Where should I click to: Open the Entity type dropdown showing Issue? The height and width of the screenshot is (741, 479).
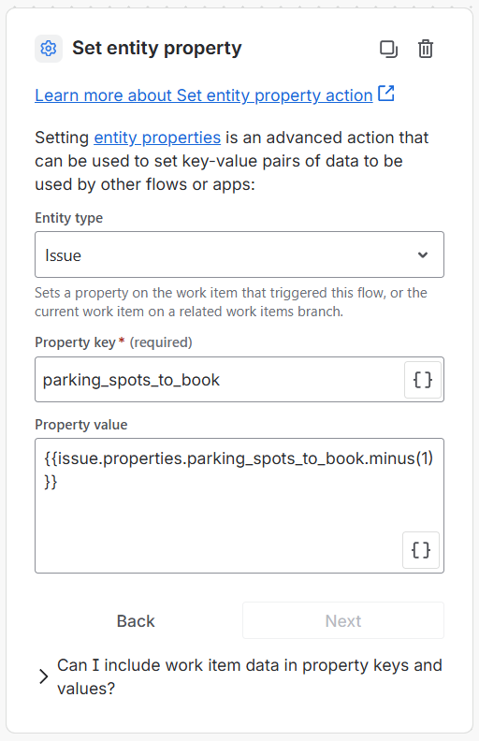[x=239, y=254]
